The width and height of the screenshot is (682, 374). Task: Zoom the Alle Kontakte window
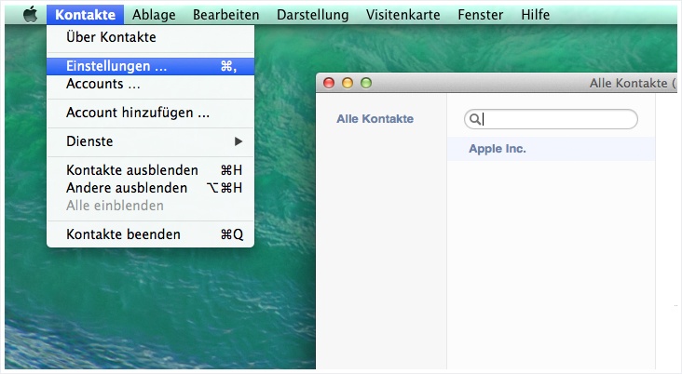pos(366,83)
